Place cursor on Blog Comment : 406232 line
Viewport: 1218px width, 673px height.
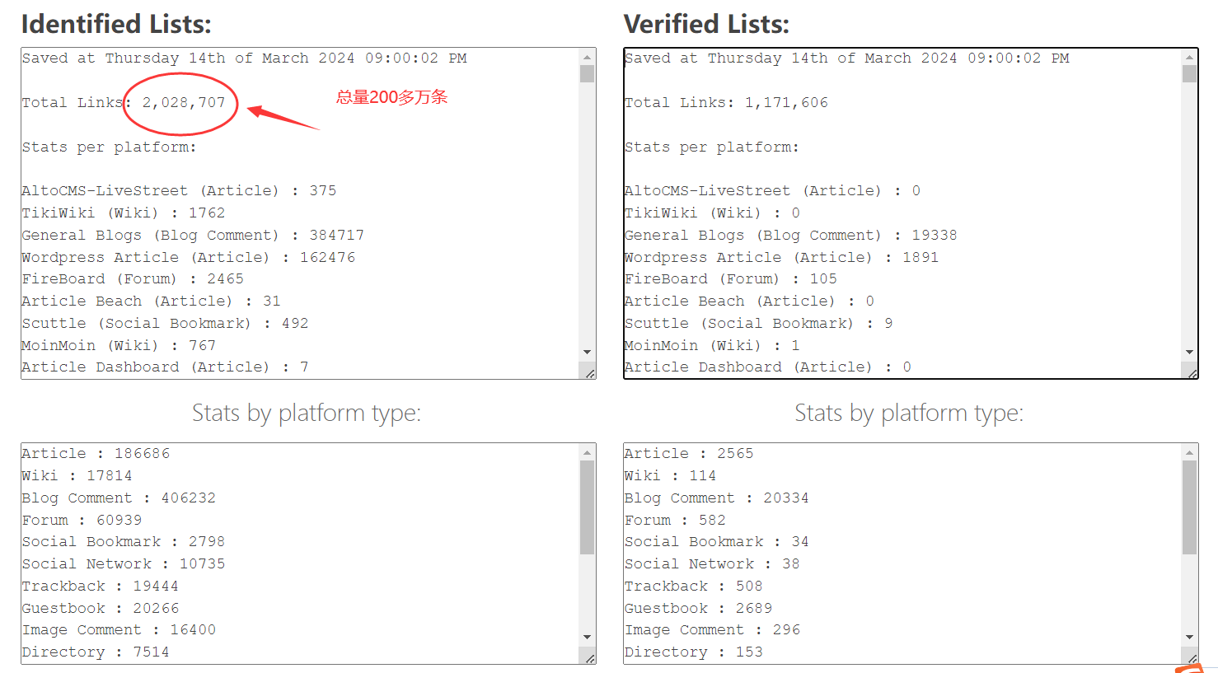(118, 498)
